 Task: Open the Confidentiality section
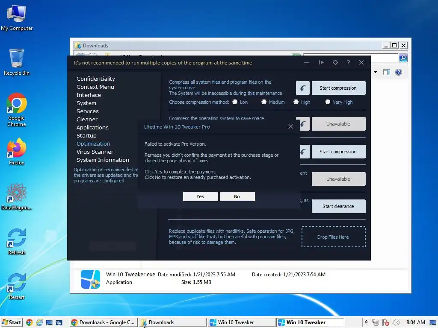click(x=96, y=79)
